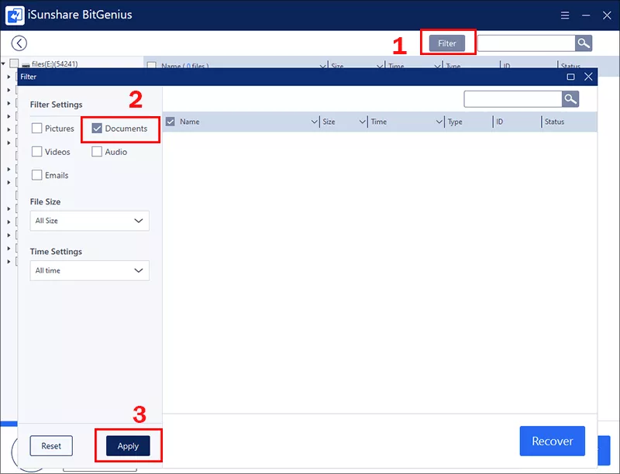This screenshot has width=620, height=474.
Task: Click the iSunshare BitGenius logo icon
Action: (x=15, y=15)
